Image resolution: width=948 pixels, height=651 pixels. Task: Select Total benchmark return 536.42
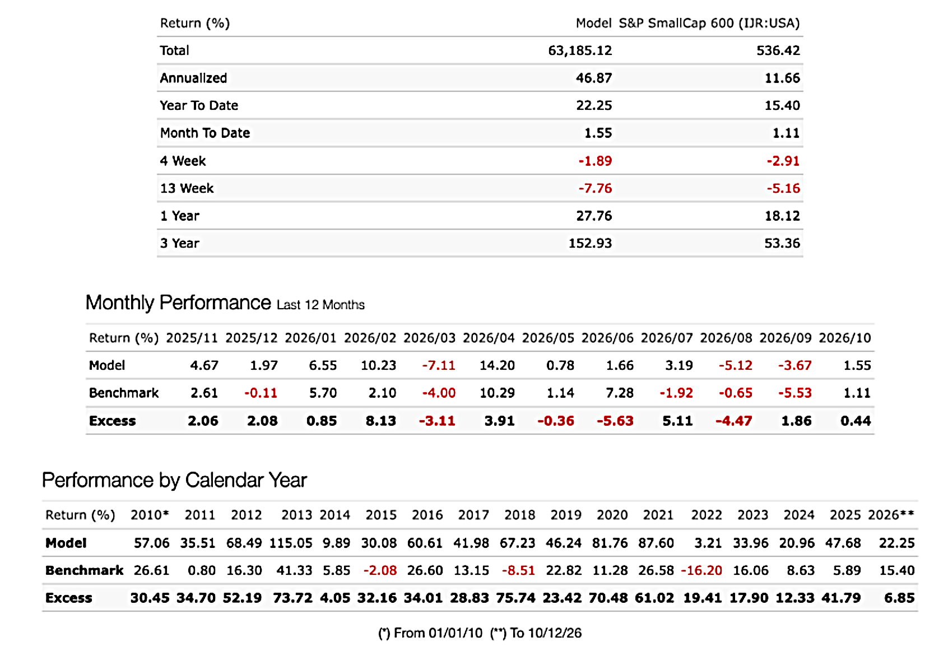click(778, 50)
